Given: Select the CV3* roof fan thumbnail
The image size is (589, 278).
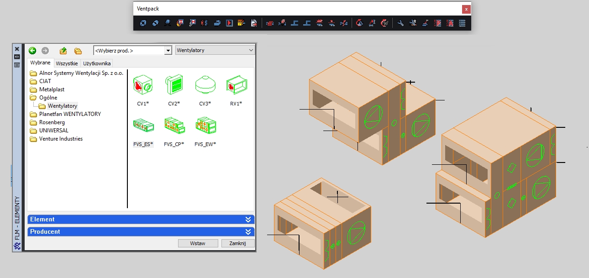Looking at the screenshot, I should click(x=205, y=85).
